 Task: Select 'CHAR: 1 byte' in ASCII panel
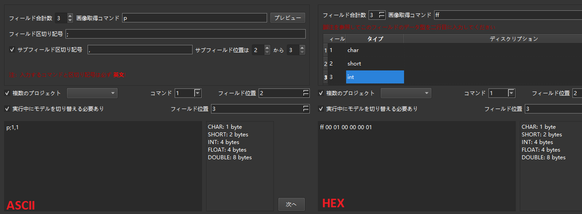[225, 127]
